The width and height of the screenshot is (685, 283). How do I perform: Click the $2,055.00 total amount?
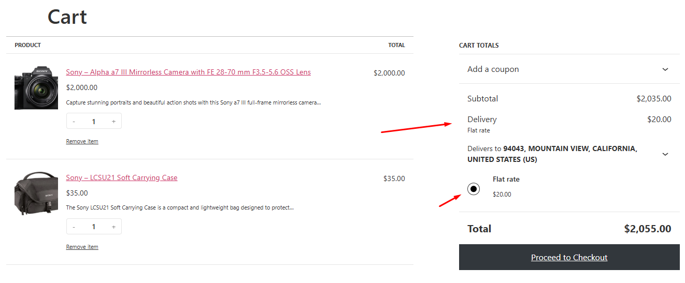648,229
